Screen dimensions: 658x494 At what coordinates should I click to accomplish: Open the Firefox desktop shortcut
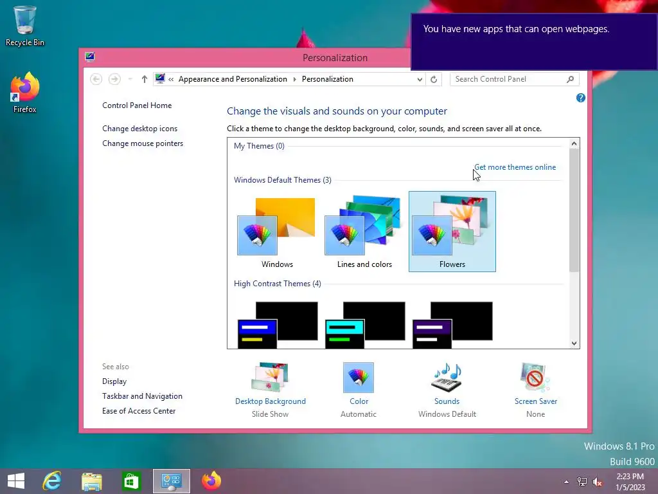(x=25, y=93)
